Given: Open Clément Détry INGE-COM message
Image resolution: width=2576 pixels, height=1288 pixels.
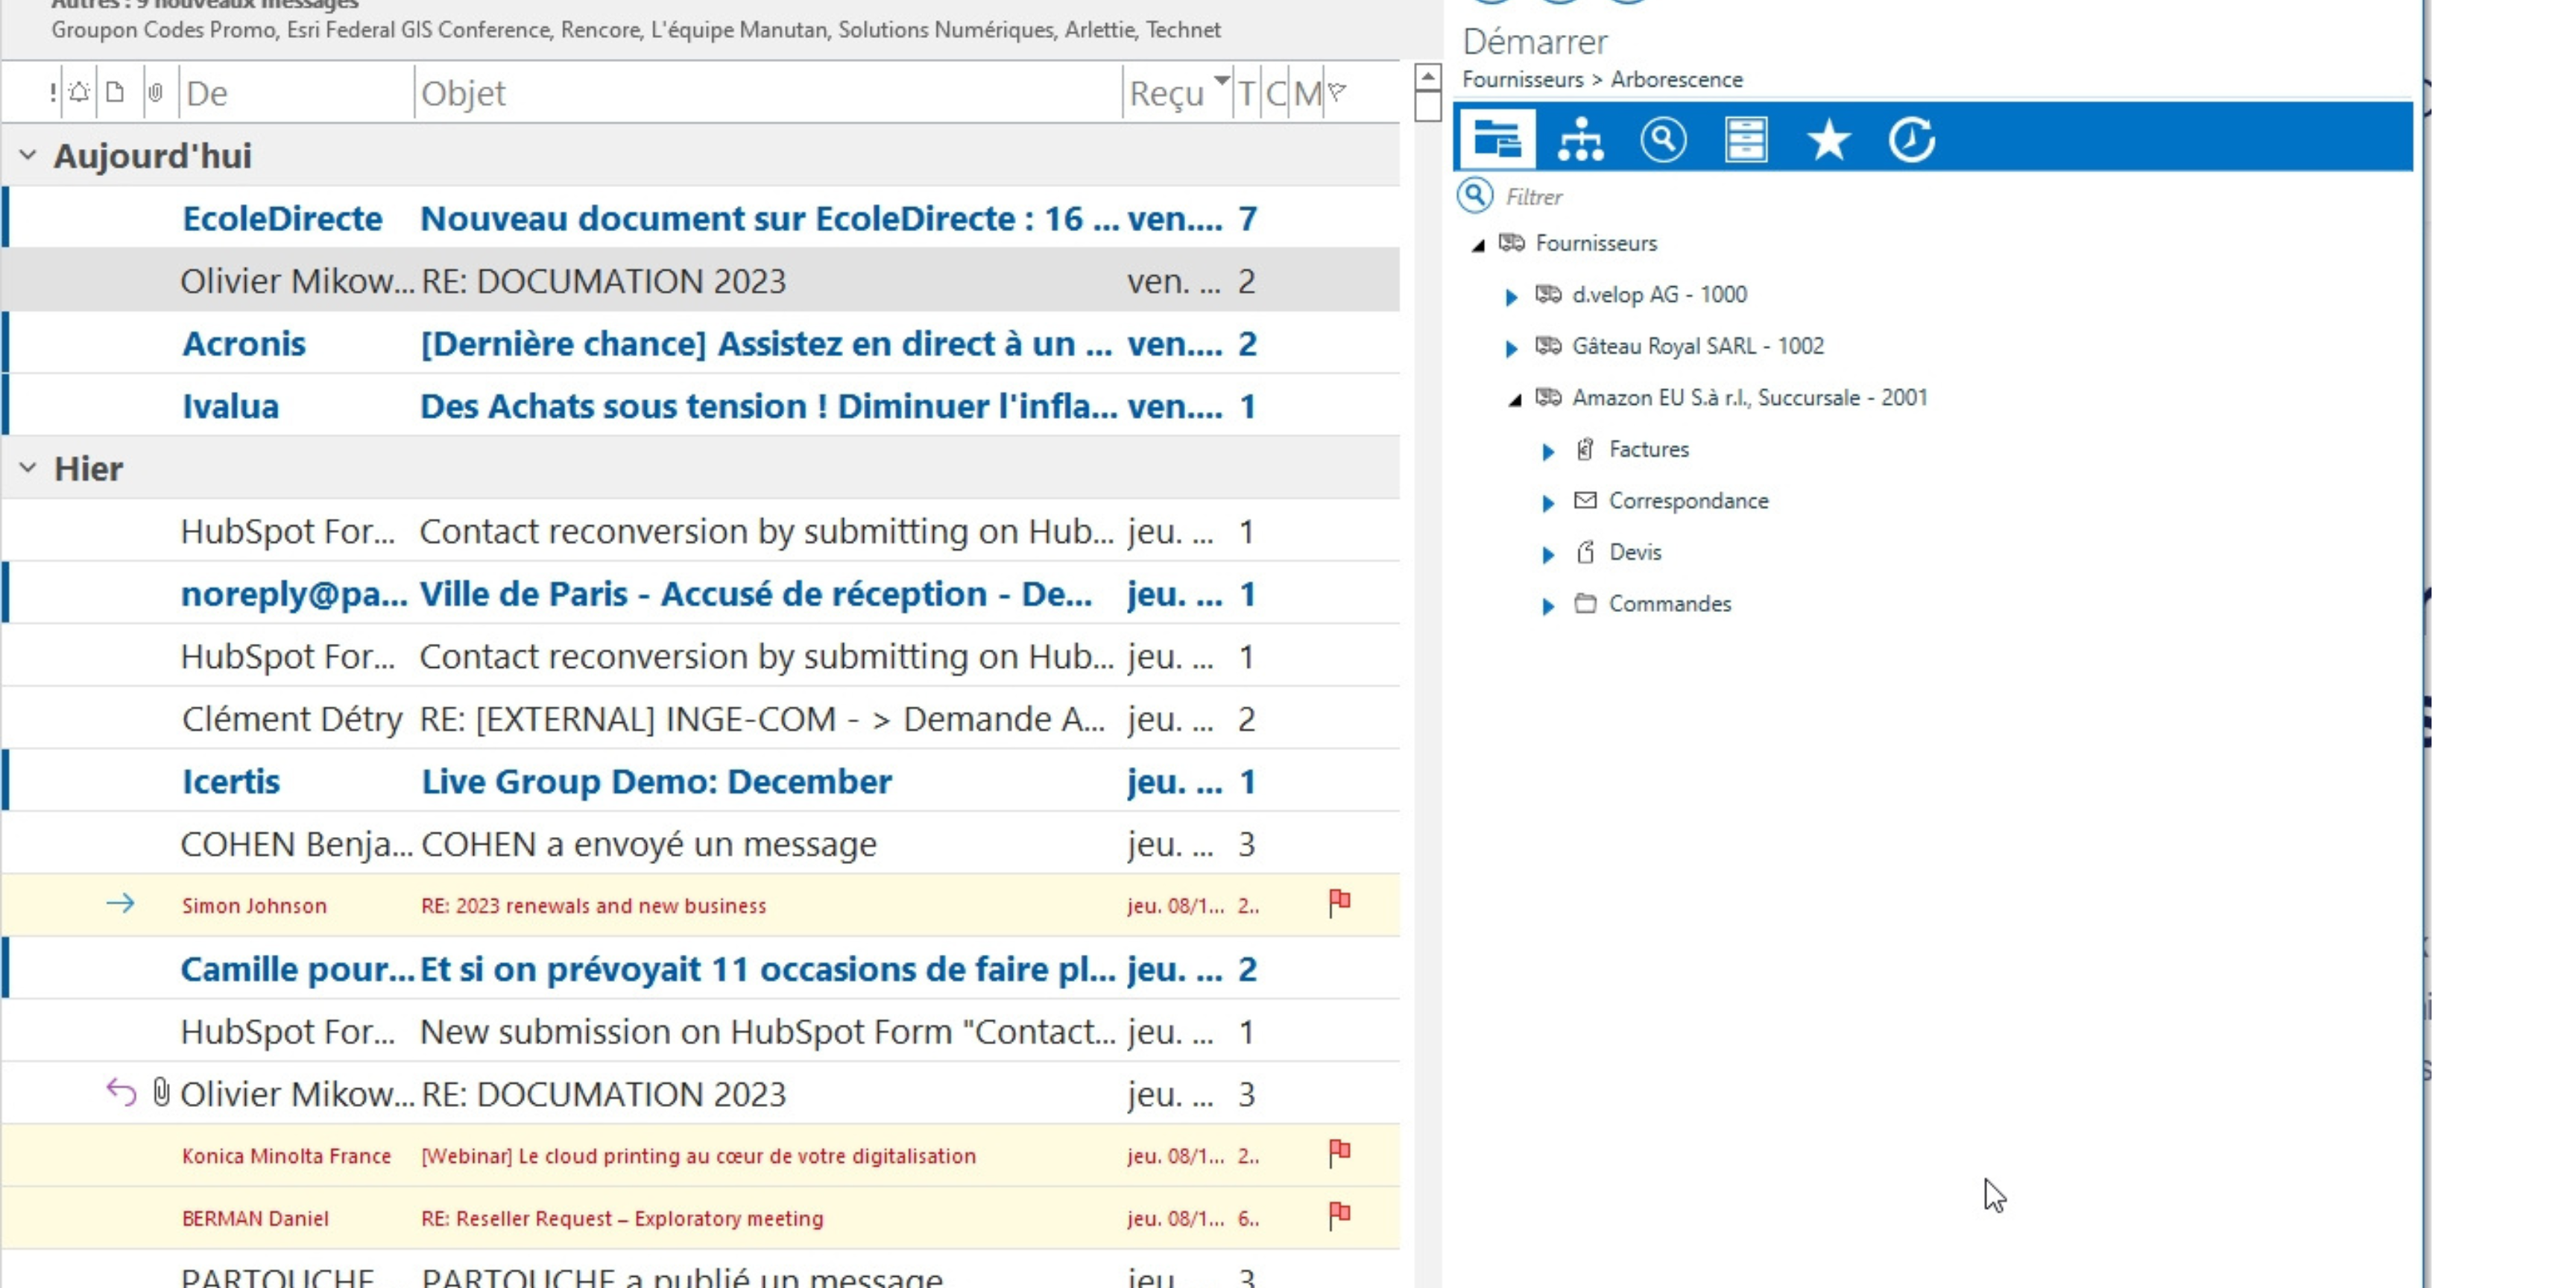Looking at the screenshot, I should pyautogui.click(x=700, y=718).
